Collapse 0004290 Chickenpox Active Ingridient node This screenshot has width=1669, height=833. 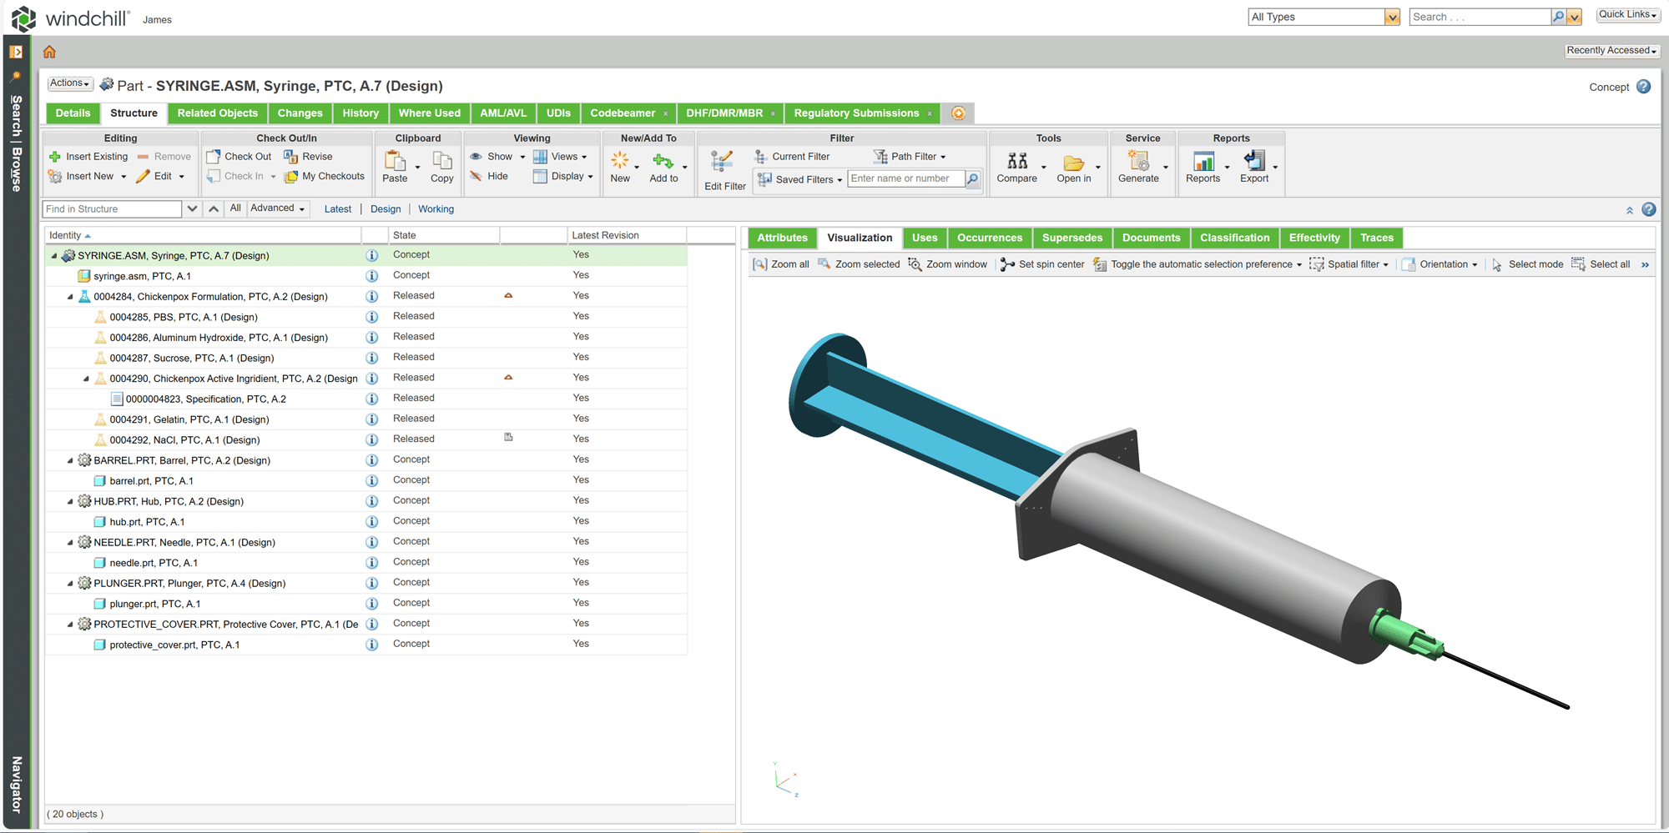pos(86,379)
